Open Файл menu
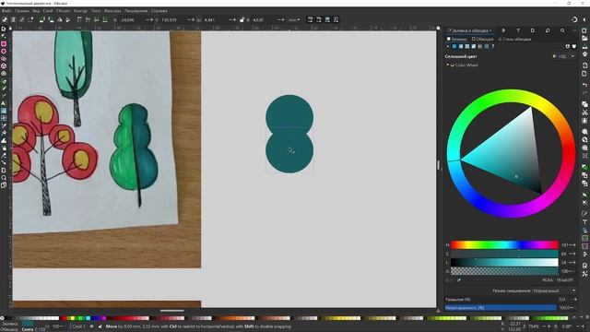Viewport: 590px width, 332px height. tap(6, 11)
